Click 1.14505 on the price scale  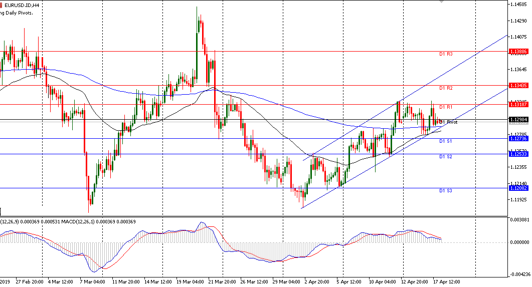point(519,5)
